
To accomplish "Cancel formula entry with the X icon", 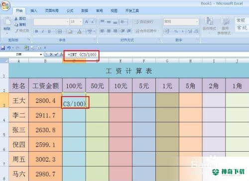I will (x=51, y=54).
